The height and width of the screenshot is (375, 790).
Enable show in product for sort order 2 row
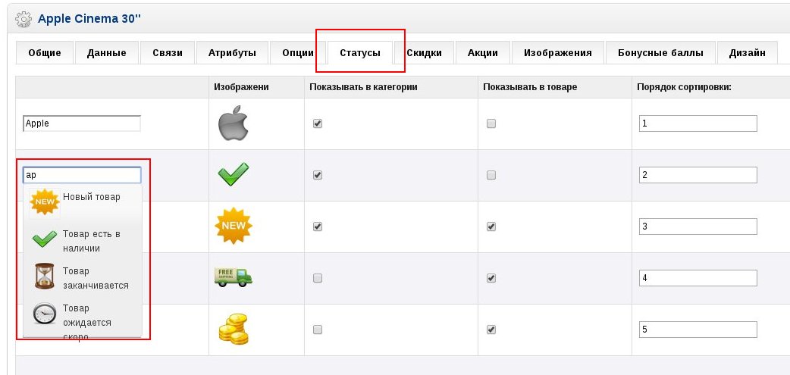pos(491,175)
